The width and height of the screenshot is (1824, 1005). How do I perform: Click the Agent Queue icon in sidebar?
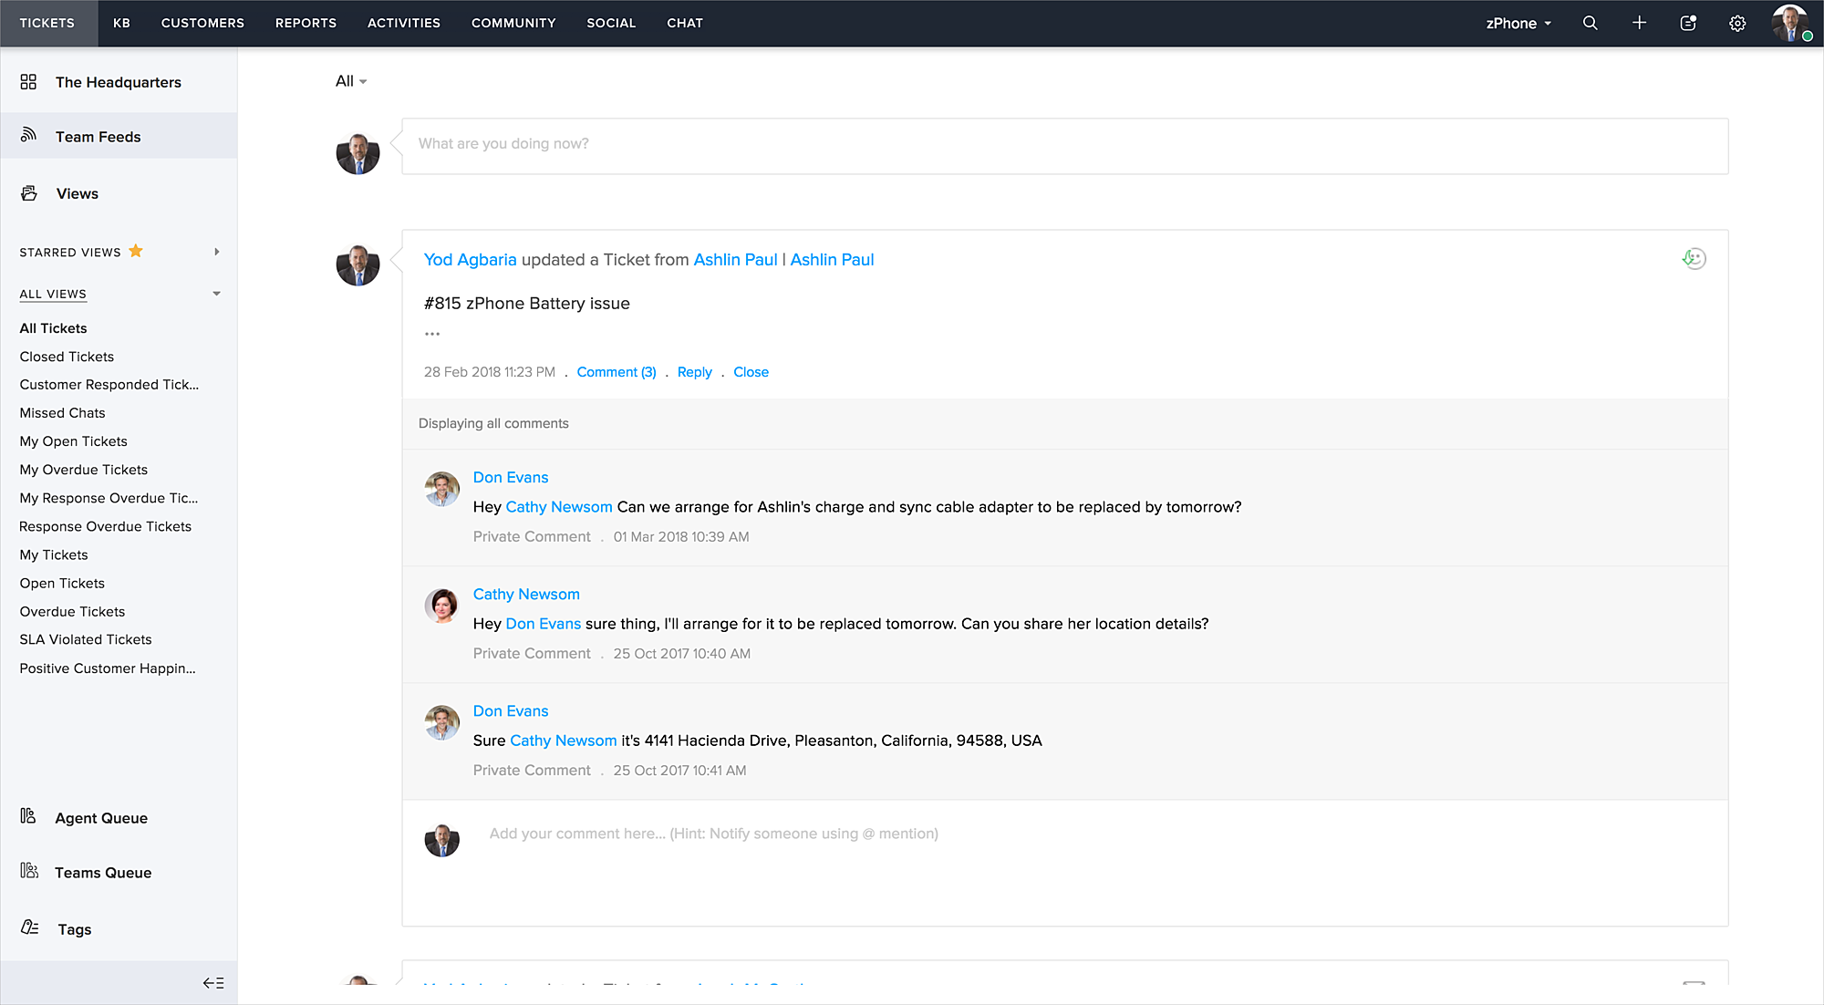[x=28, y=815]
